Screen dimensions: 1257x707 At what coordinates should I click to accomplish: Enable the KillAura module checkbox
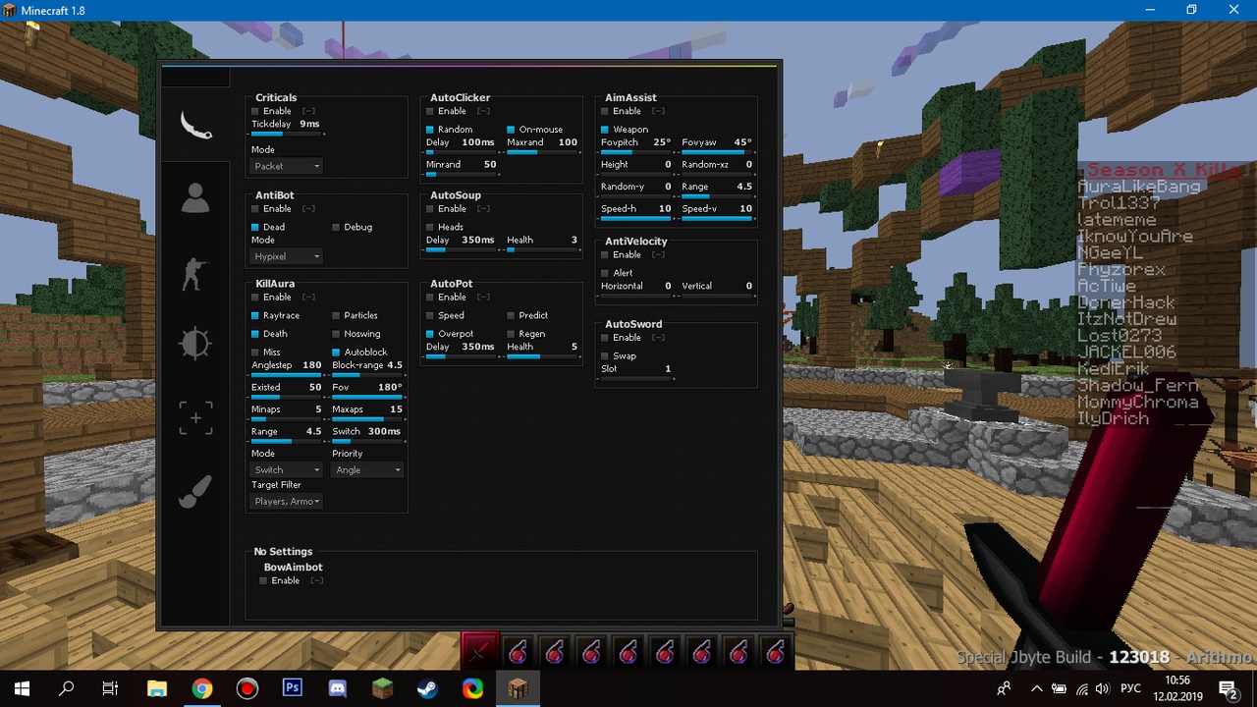[x=255, y=297]
